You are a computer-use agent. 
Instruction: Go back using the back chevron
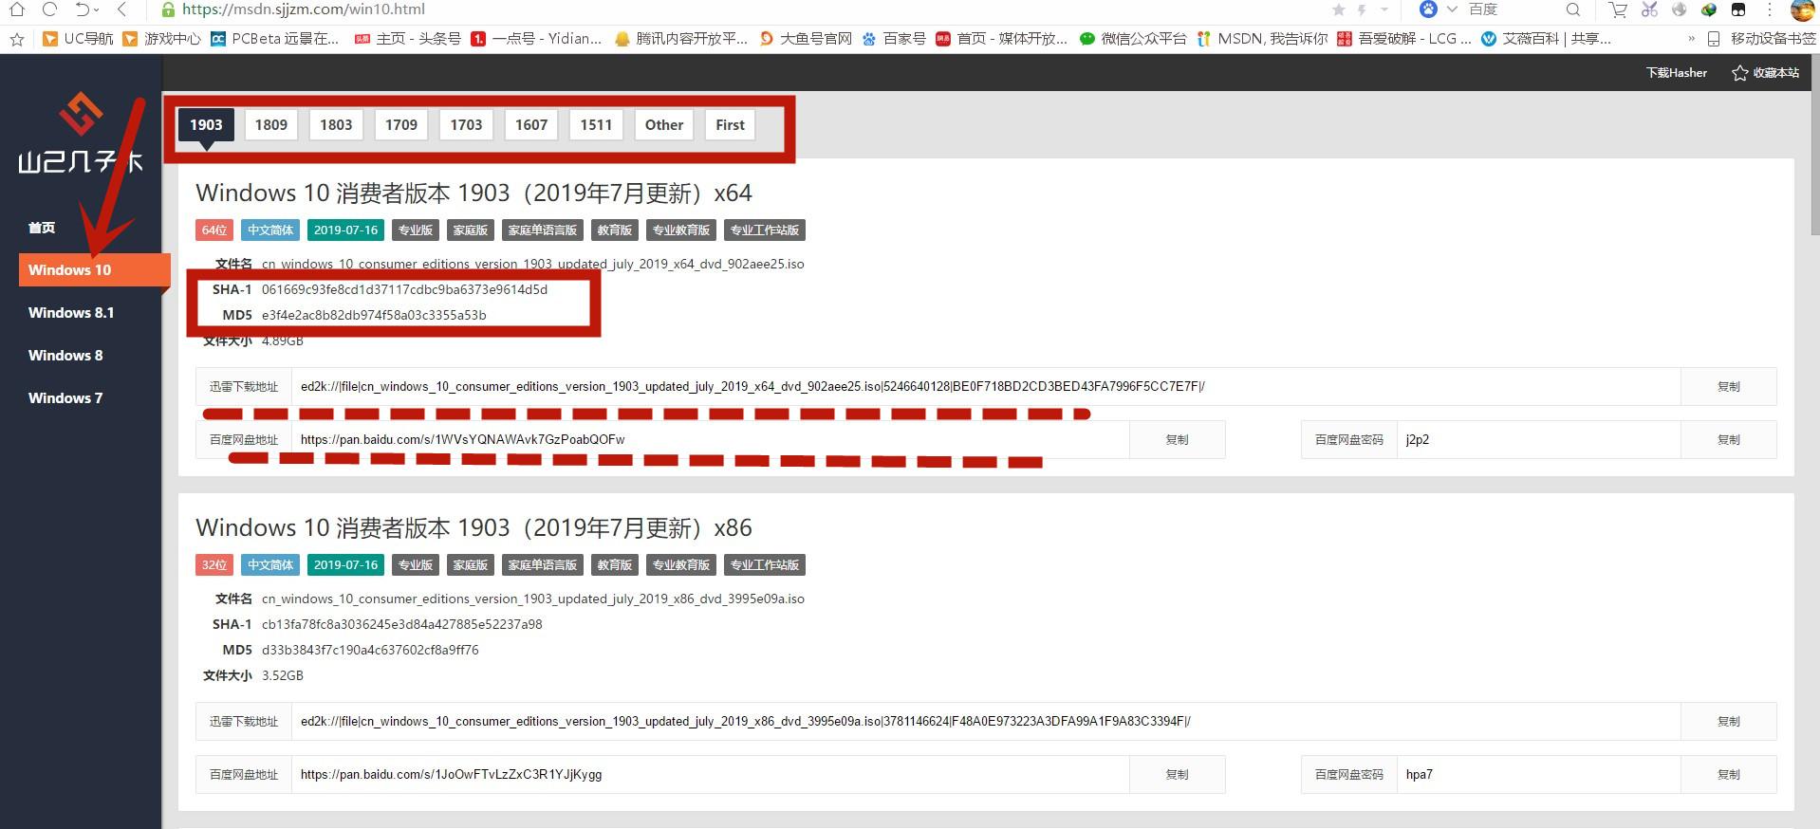[121, 9]
